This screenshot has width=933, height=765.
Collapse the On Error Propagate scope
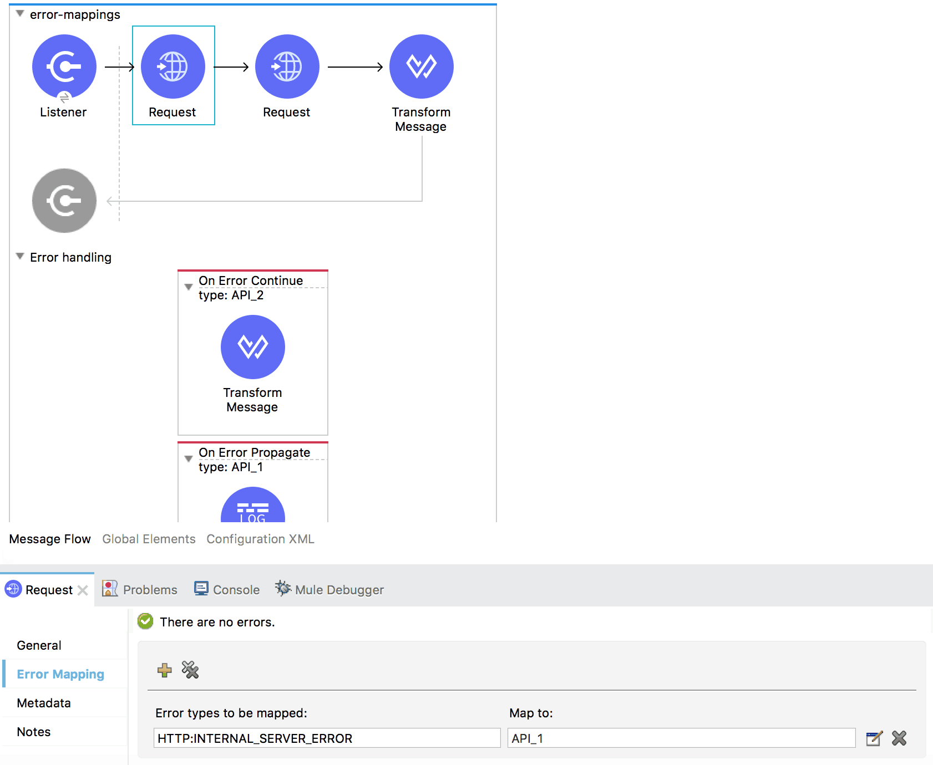[189, 459]
